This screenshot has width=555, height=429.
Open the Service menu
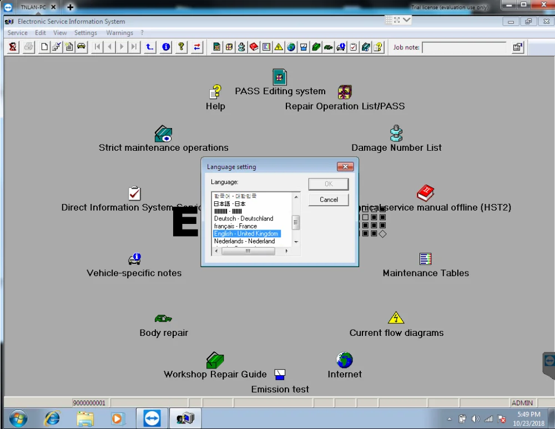pyautogui.click(x=17, y=33)
